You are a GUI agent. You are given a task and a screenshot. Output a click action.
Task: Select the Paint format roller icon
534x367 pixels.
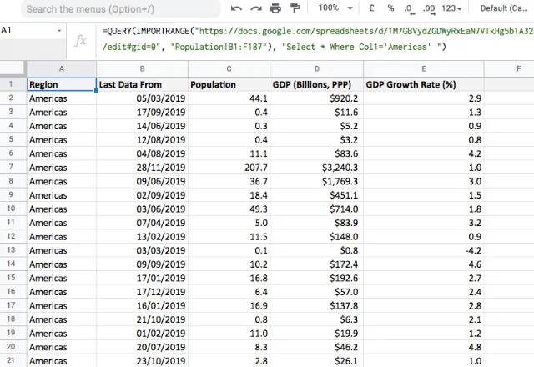click(x=295, y=9)
